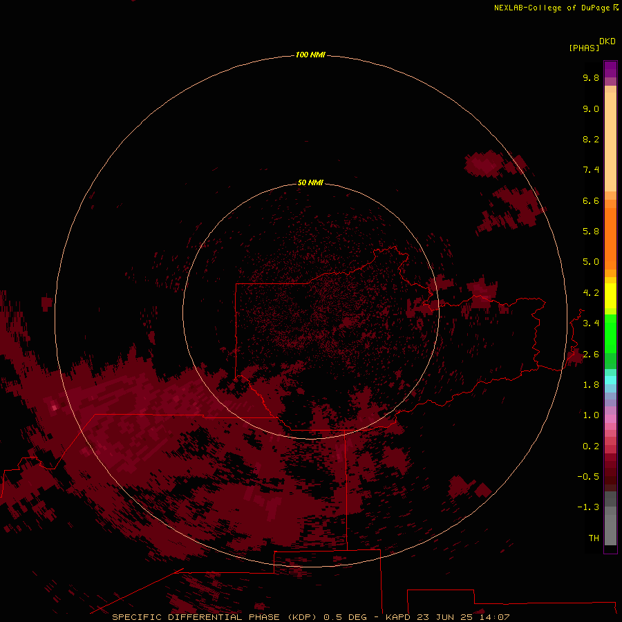
Task: Click the cyan swatch on the color bar
Action: click(610, 379)
